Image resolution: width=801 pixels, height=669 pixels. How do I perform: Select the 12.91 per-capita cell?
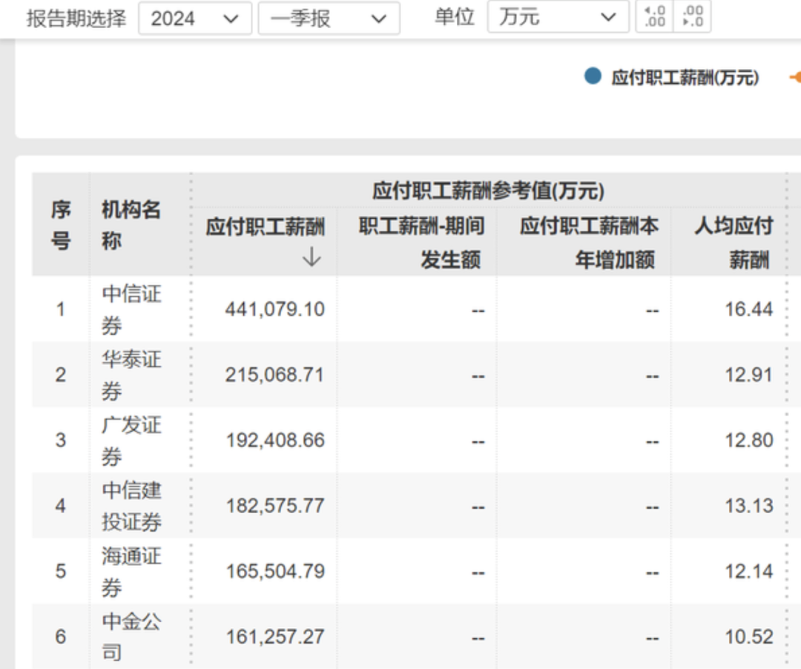point(749,375)
